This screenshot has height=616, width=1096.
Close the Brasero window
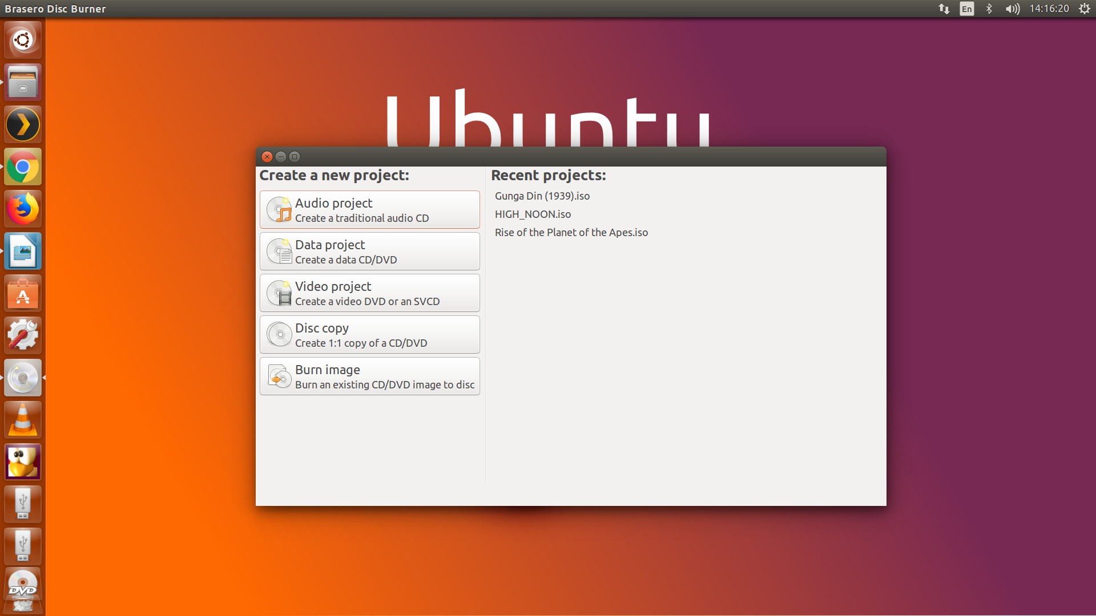[x=267, y=156]
